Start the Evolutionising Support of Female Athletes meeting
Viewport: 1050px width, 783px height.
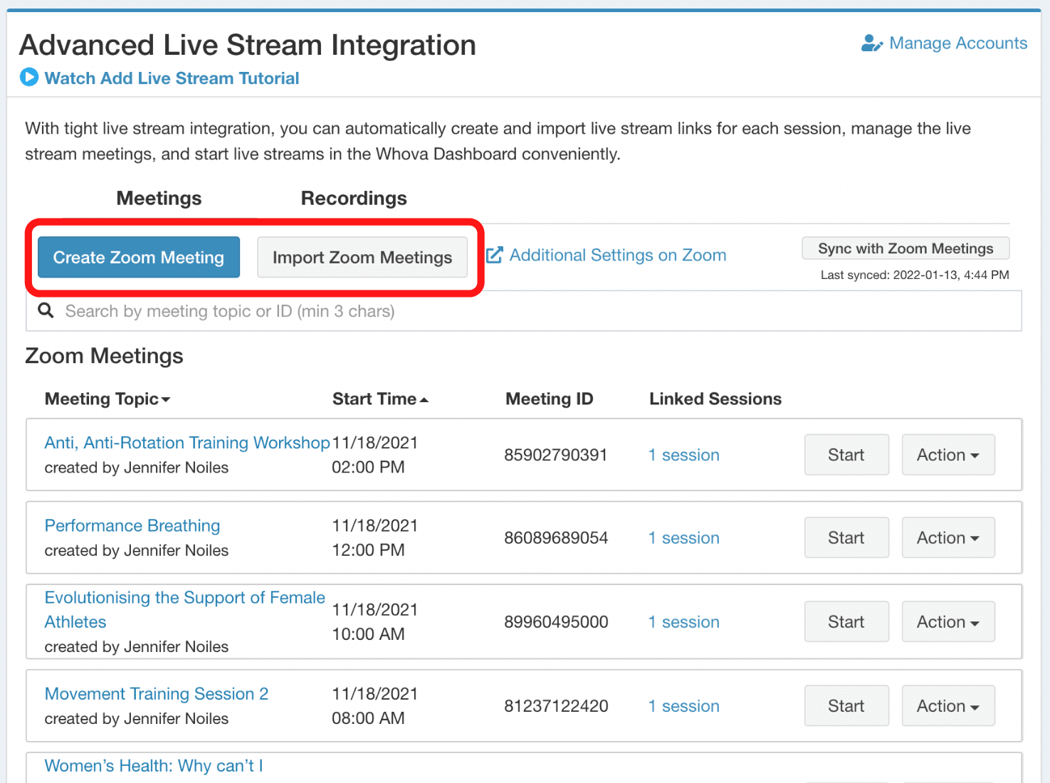point(846,622)
